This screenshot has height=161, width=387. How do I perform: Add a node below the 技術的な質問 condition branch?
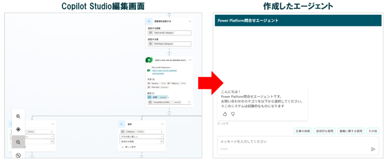pos(142,156)
